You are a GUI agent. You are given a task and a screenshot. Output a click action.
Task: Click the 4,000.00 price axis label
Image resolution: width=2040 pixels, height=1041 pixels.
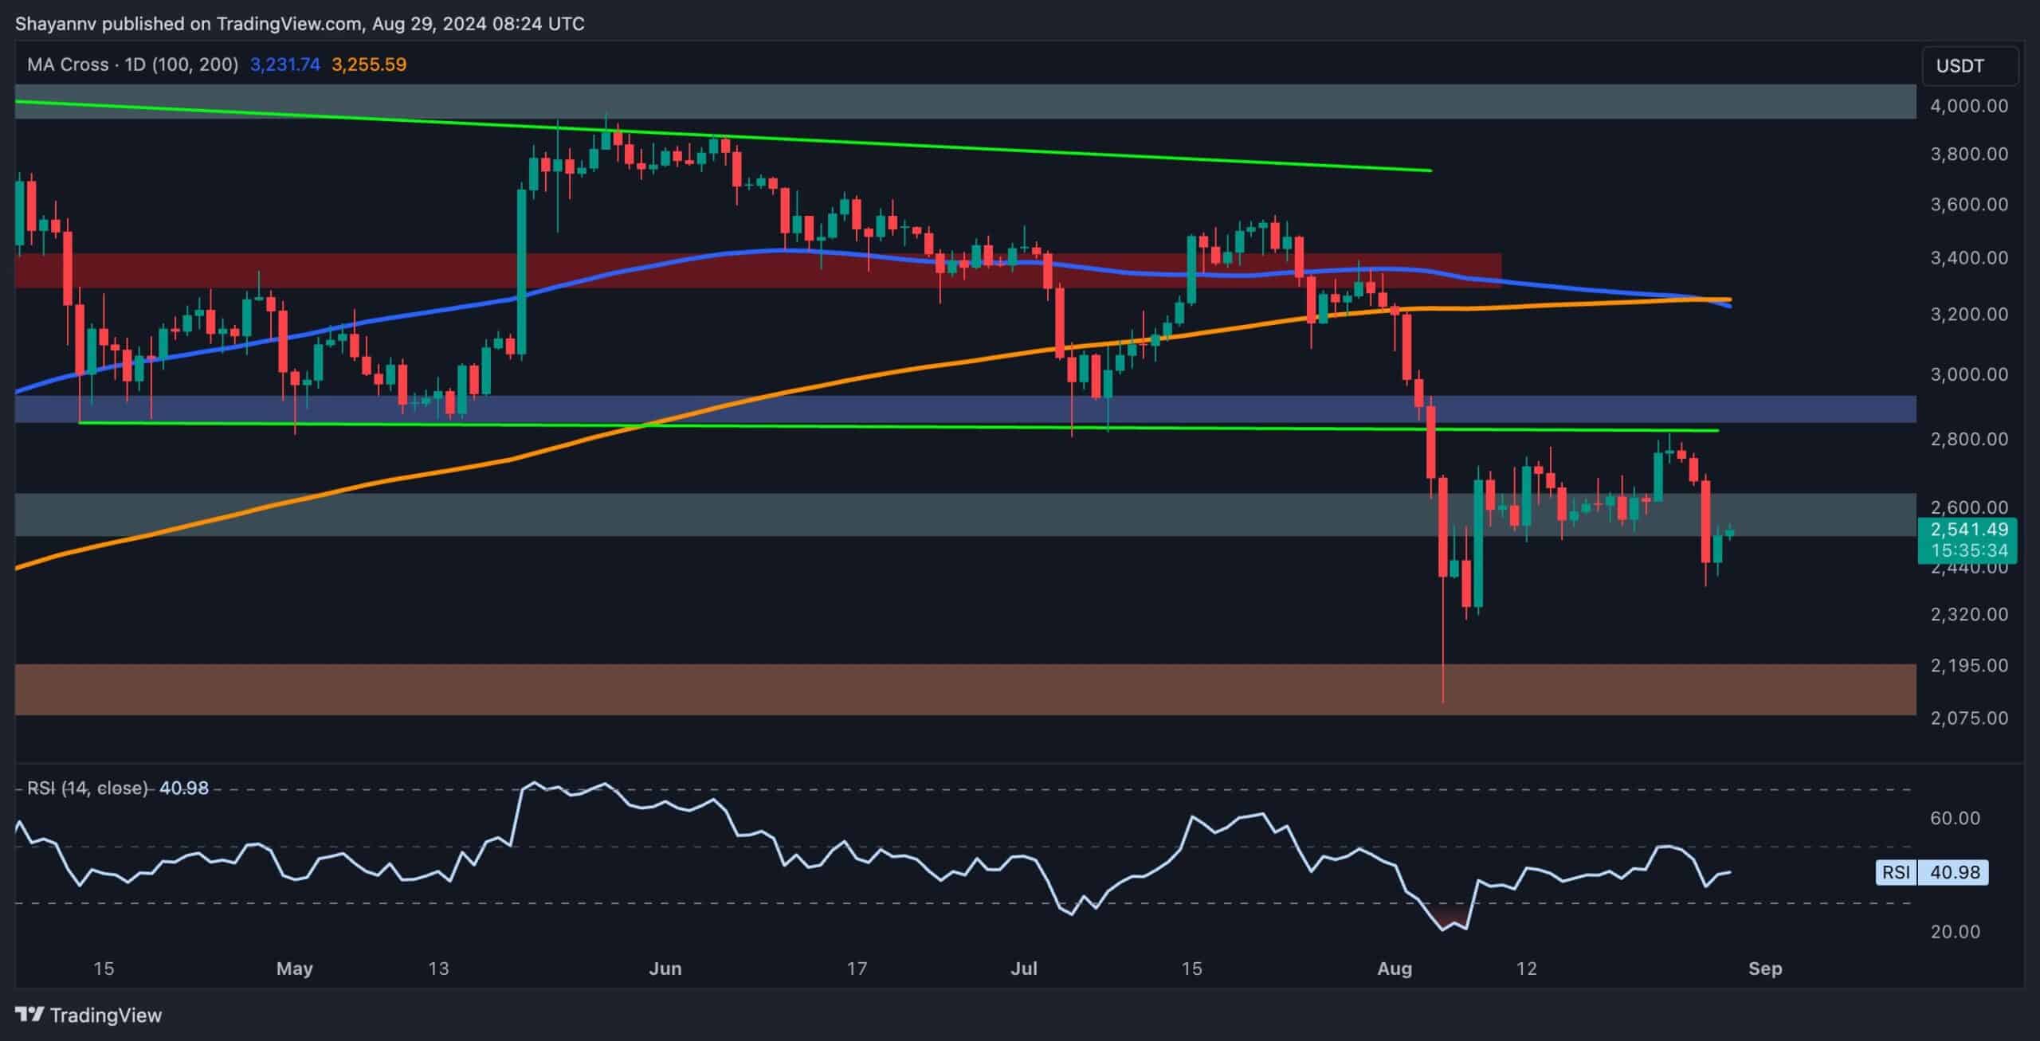point(1968,106)
